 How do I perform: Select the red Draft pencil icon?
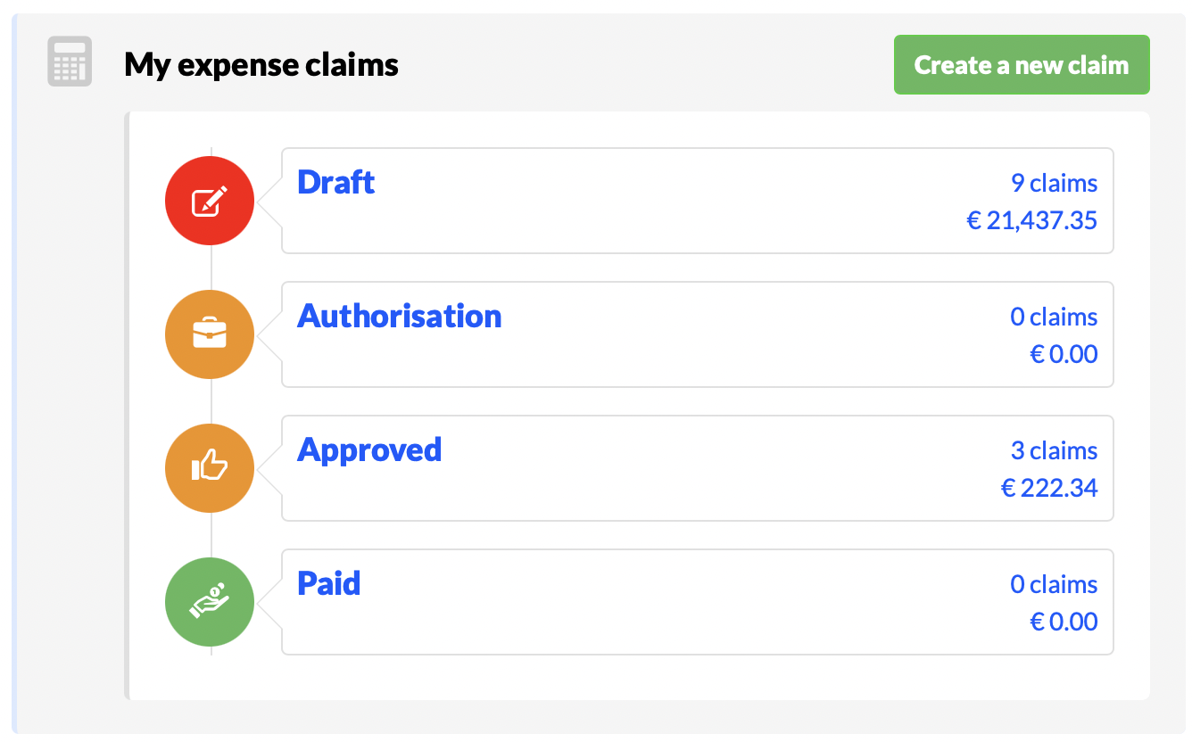click(x=210, y=201)
